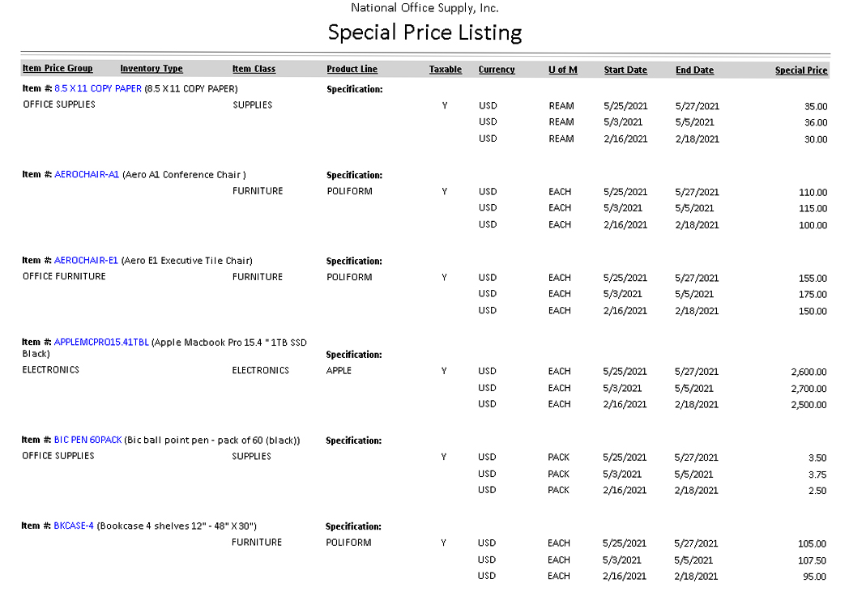Image resolution: width=849 pixels, height=596 pixels.
Task: Open the 8.5 X 11 COPY PAPER item link
Action: coord(97,88)
